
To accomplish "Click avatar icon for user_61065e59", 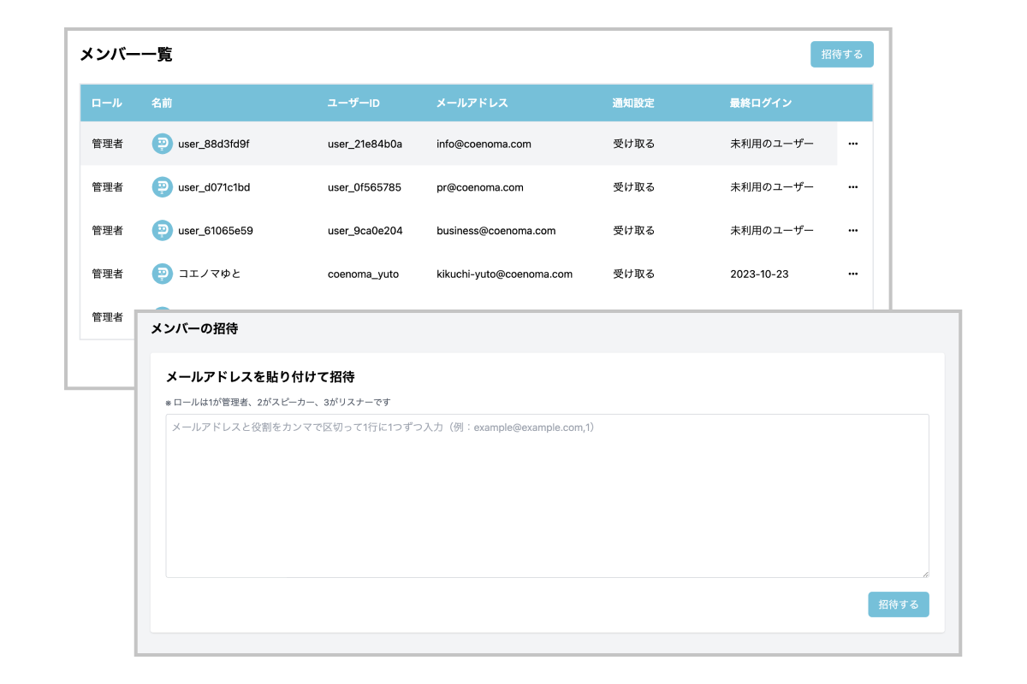I will click(162, 230).
